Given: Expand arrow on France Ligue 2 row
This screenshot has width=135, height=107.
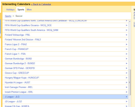Looking at the screenshot, I should (x=127, y=44).
